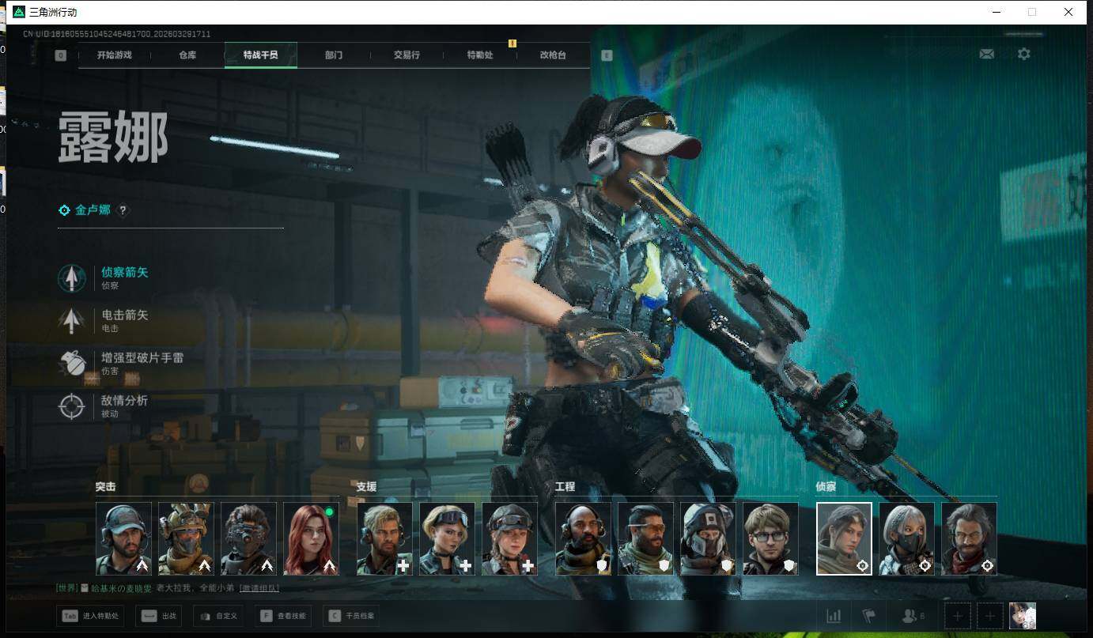Choose the 突击 operator with tan helmet and face mask

(x=186, y=538)
